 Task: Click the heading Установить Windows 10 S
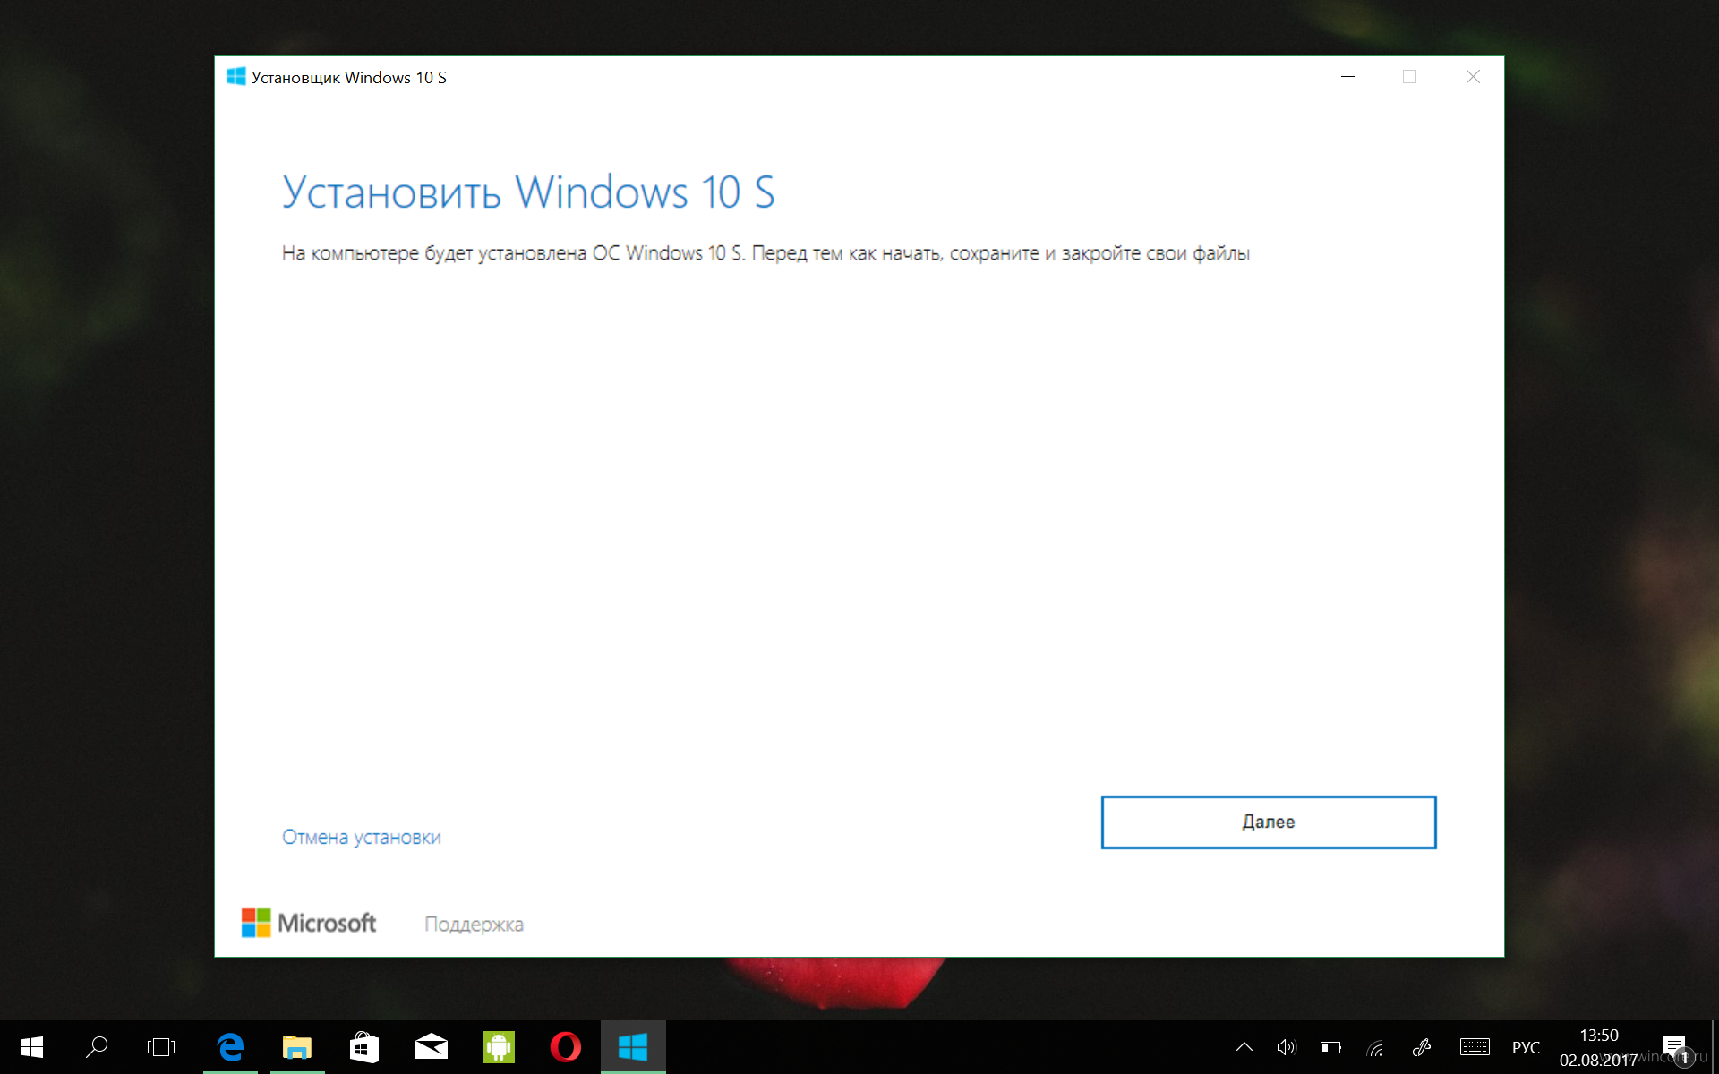[x=528, y=192]
